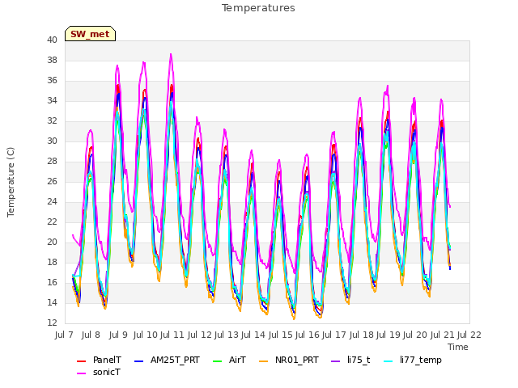Screen dimensions: 518x388
Task: Select the li77_temp legend entry
Action: [413, 360]
